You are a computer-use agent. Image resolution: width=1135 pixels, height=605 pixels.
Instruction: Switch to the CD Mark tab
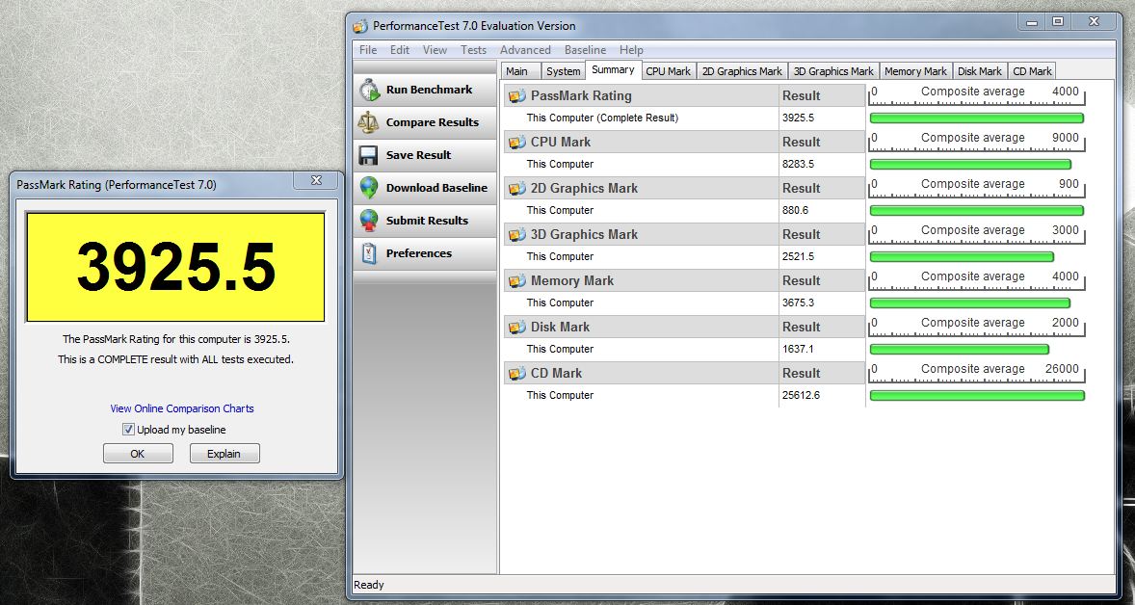click(1032, 71)
